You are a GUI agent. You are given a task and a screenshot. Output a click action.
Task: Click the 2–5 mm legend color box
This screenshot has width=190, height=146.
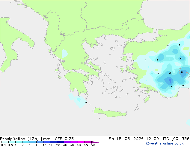pyautogui.click(x=26, y=142)
